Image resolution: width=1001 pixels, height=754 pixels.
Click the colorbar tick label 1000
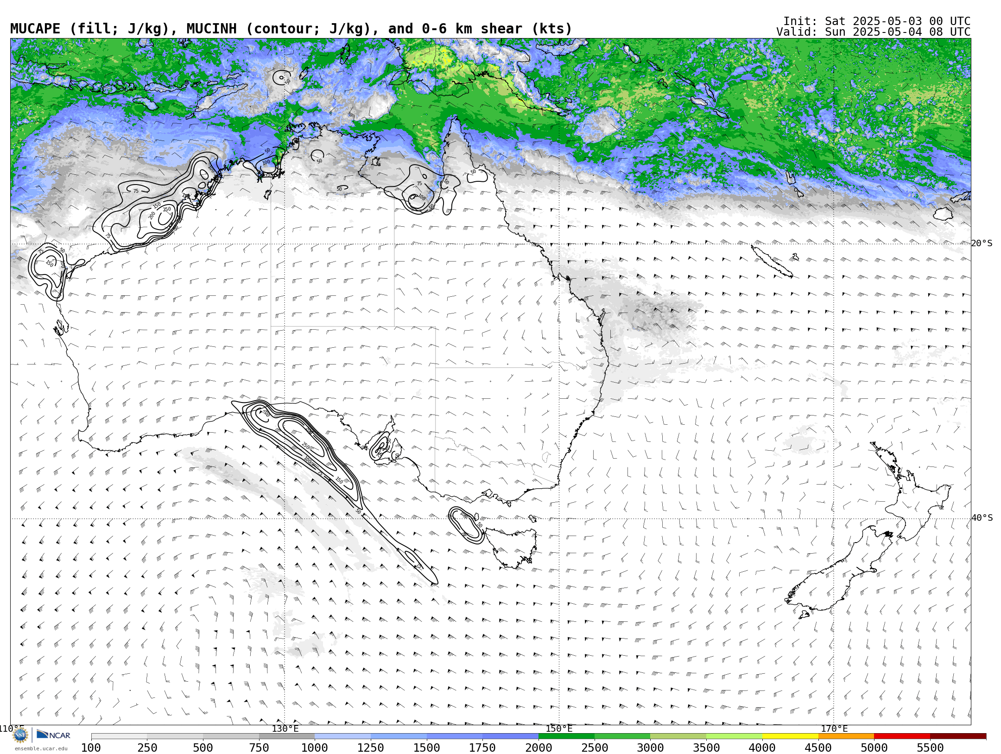coord(315,748)
